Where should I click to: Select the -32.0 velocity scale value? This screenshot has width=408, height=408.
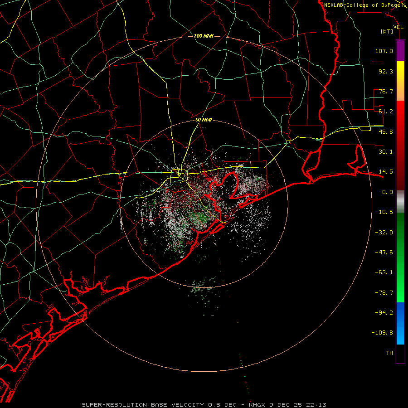384,233
